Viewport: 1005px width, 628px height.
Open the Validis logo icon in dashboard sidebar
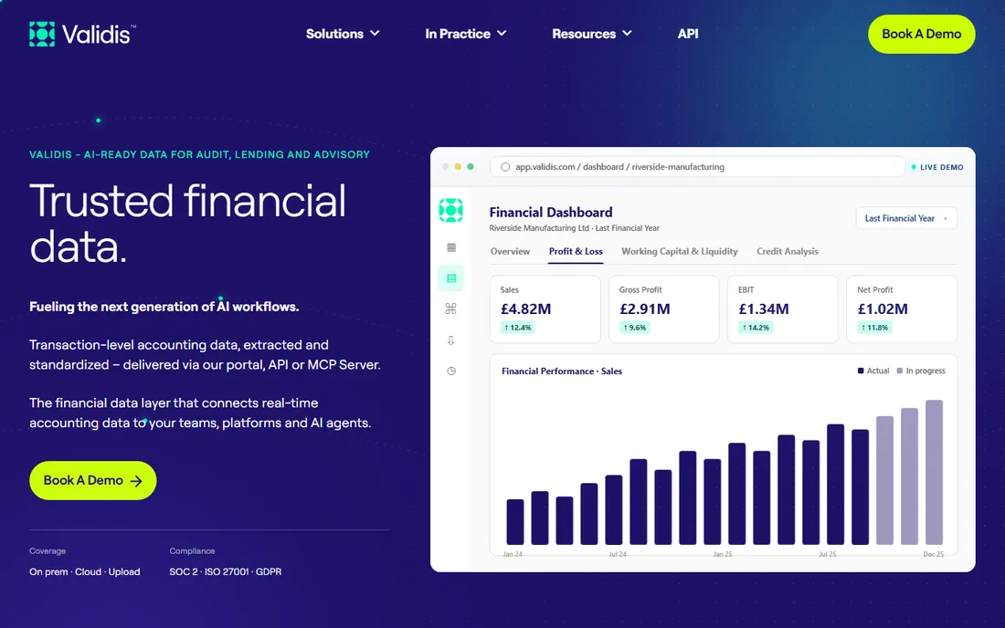point(450,210)
